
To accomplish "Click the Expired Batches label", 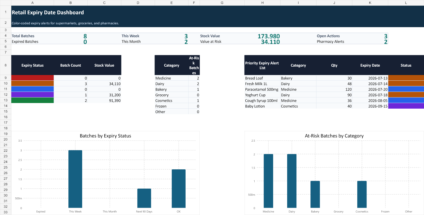I will [25, 41].
